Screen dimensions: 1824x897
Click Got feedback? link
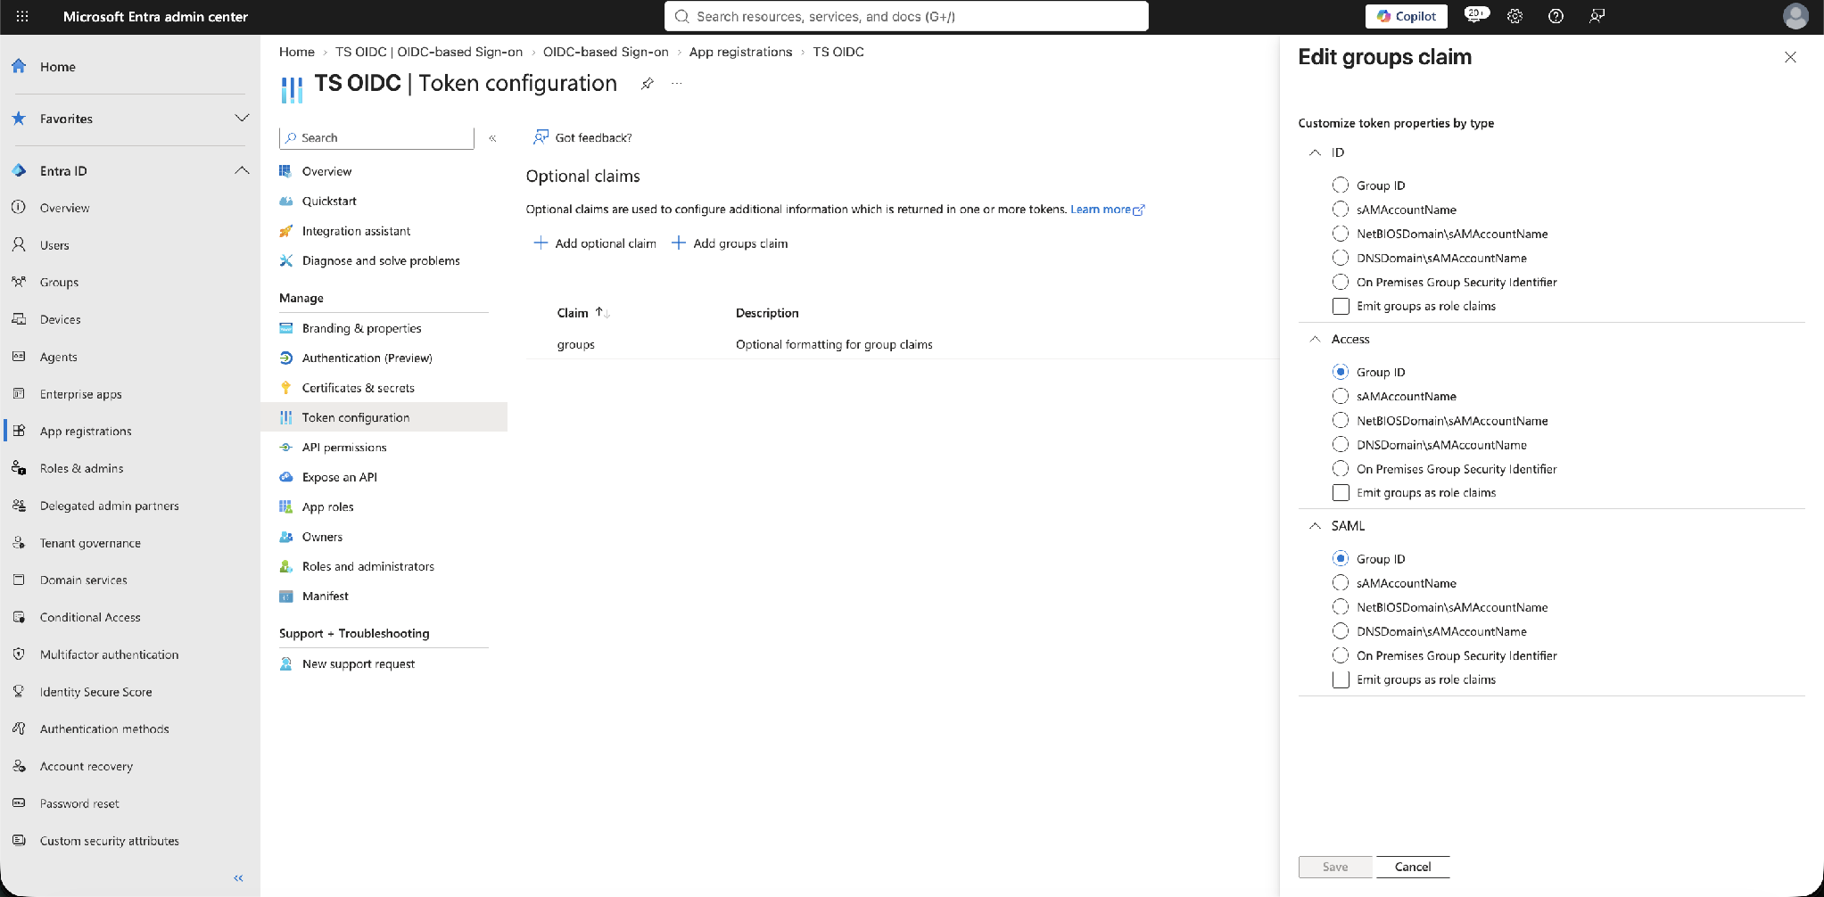click(x=582, y=137)
